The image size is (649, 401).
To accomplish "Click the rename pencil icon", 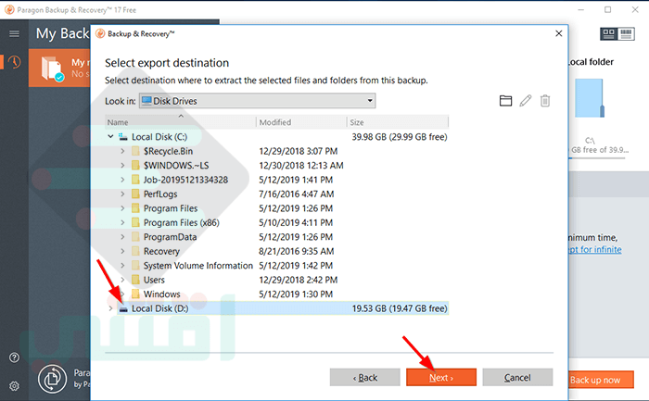I will click(526, 101).
